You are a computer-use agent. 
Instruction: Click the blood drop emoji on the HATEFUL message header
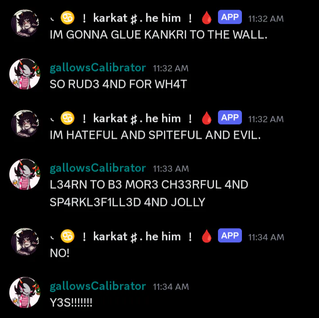(x=206, y=118)
